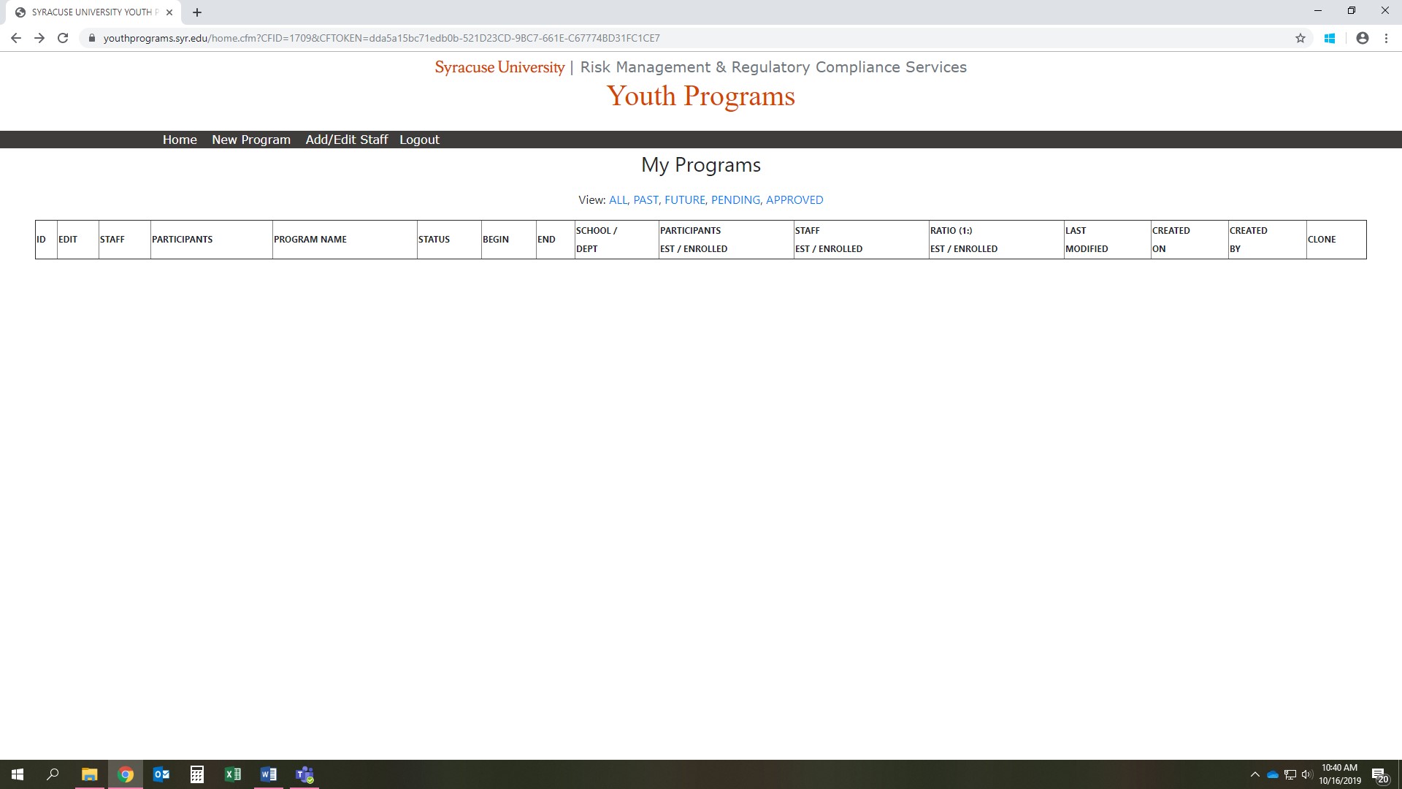Filter programs by FUTURE
1402x789 pixels.
coord(684,199)
